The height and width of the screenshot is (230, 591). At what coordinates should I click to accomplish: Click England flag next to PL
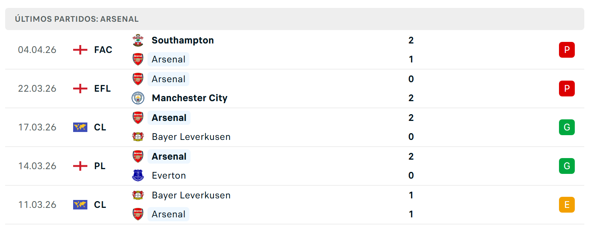pyautogui.click(x=80, y=166)
